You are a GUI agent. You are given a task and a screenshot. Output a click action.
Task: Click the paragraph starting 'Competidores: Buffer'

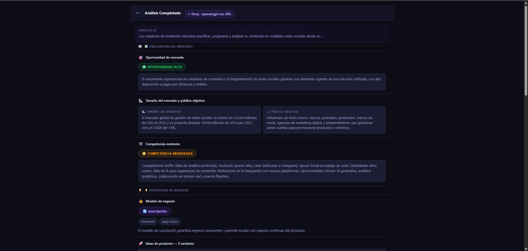point(259,171)
